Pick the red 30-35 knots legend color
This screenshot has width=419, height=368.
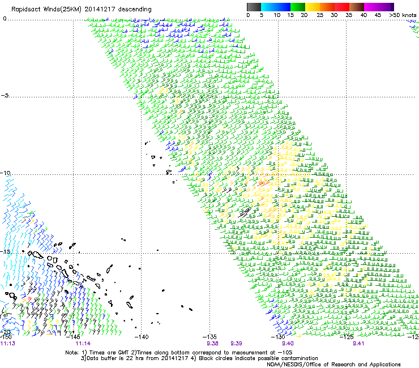click(342, 7)
